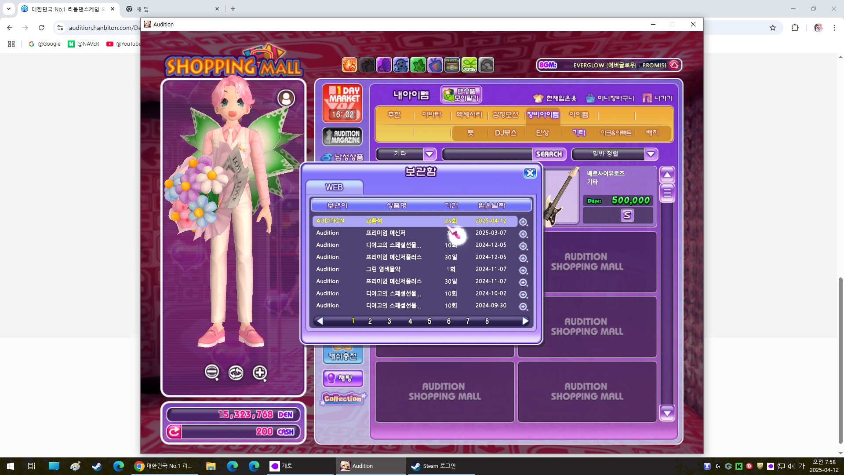Select the DJ부스 sub-tab
Image resolution: width=844 pixels, height=475 pixels.
coord(505,132)
